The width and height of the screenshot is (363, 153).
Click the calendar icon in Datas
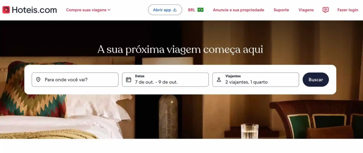[x=128, y=80]
